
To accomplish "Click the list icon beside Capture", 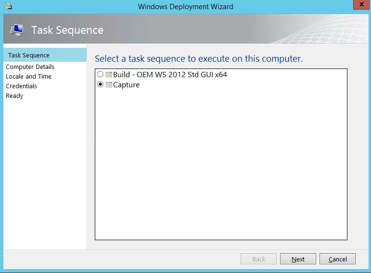I will [109, 85].
